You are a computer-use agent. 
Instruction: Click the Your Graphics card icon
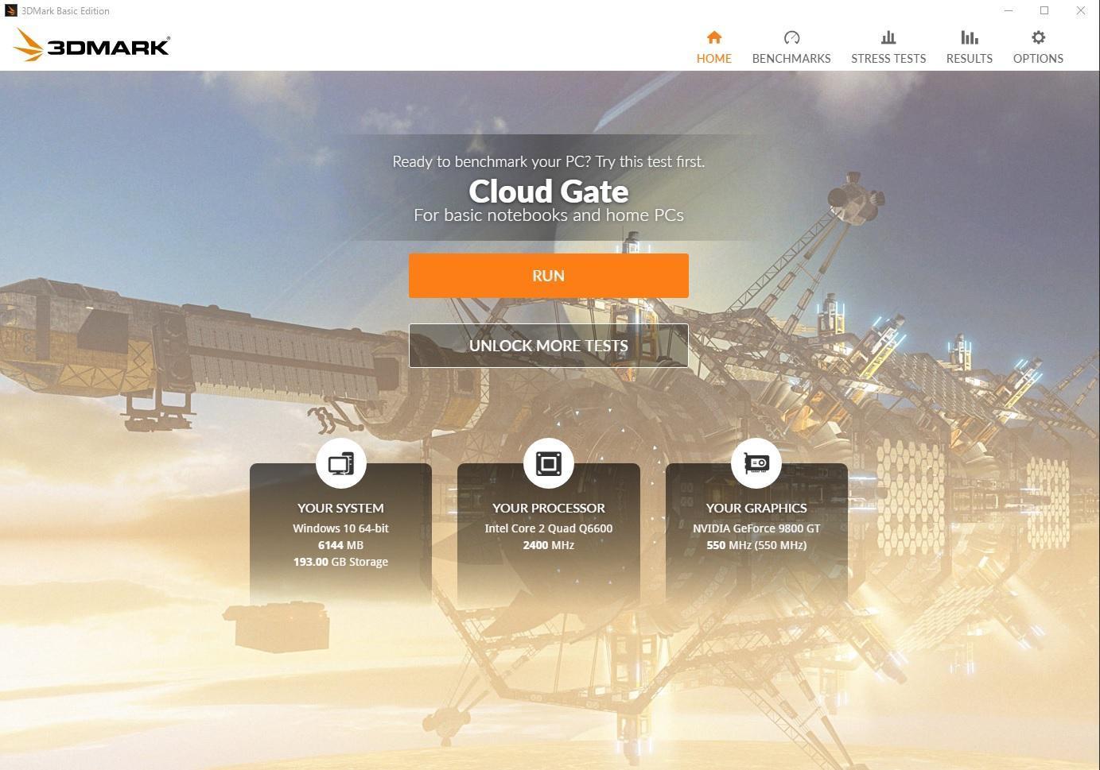(x=756, y=463)
